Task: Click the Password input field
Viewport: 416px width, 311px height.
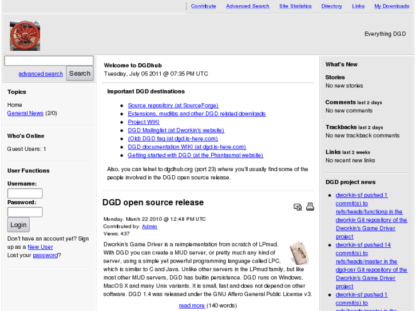Action: pyautogui.click(x=25, y=212)
